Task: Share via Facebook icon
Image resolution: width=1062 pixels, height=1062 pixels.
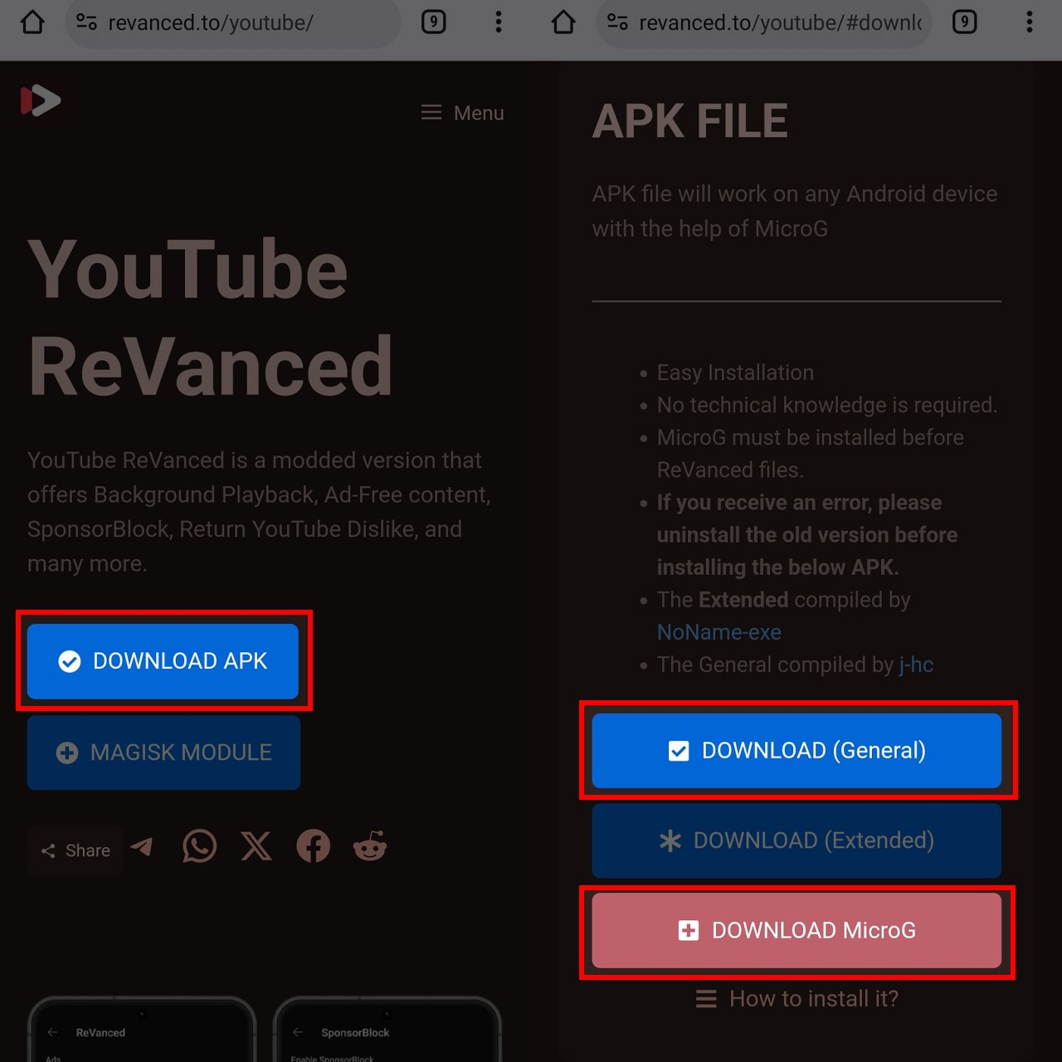Action: click(x=313, y=846)
